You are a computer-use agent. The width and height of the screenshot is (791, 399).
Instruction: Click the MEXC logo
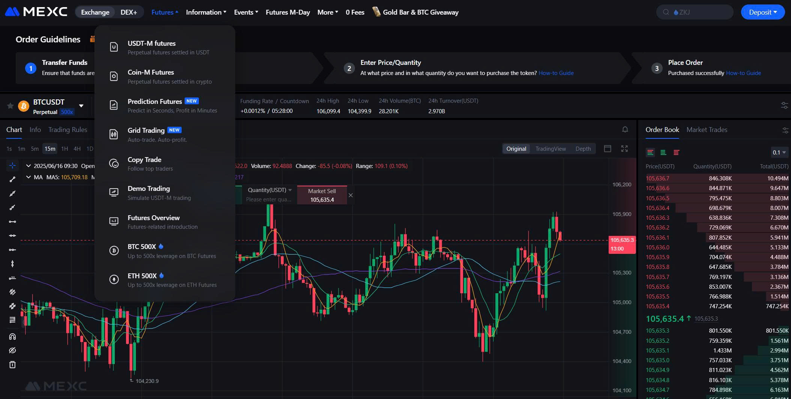36,12
